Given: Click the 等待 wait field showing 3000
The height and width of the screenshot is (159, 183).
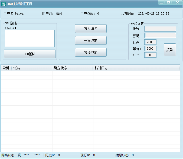Looking at the screenshot, I should (150, 49).
